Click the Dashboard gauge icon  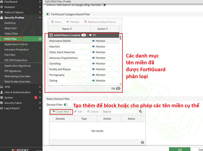2,2
